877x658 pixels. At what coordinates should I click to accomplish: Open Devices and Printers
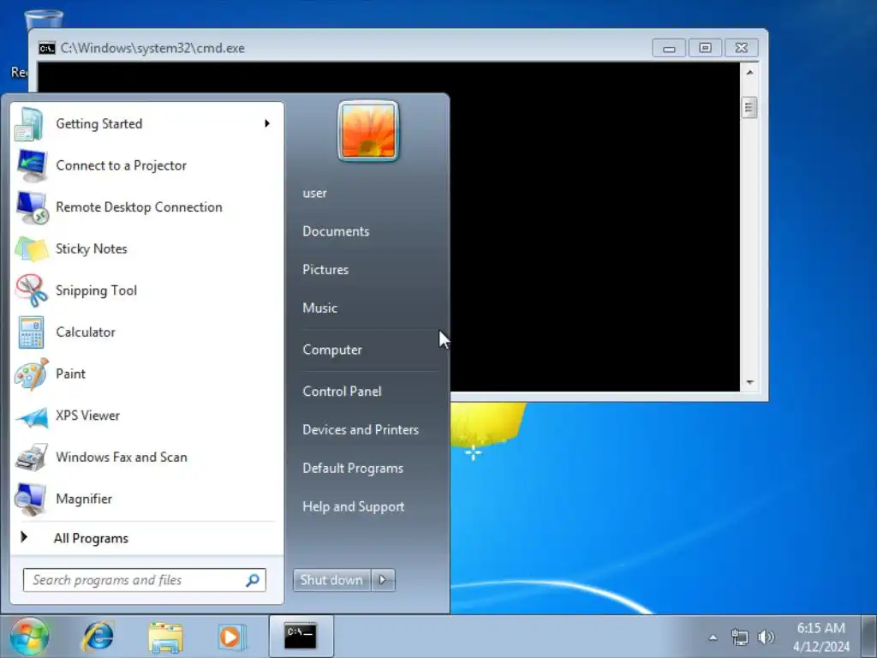coord(361,430)
